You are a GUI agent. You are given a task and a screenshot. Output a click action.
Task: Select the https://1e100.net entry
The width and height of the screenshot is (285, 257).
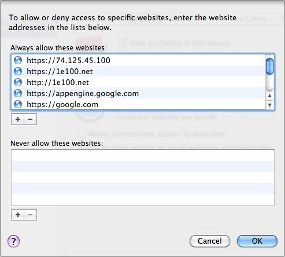point(138,71)
